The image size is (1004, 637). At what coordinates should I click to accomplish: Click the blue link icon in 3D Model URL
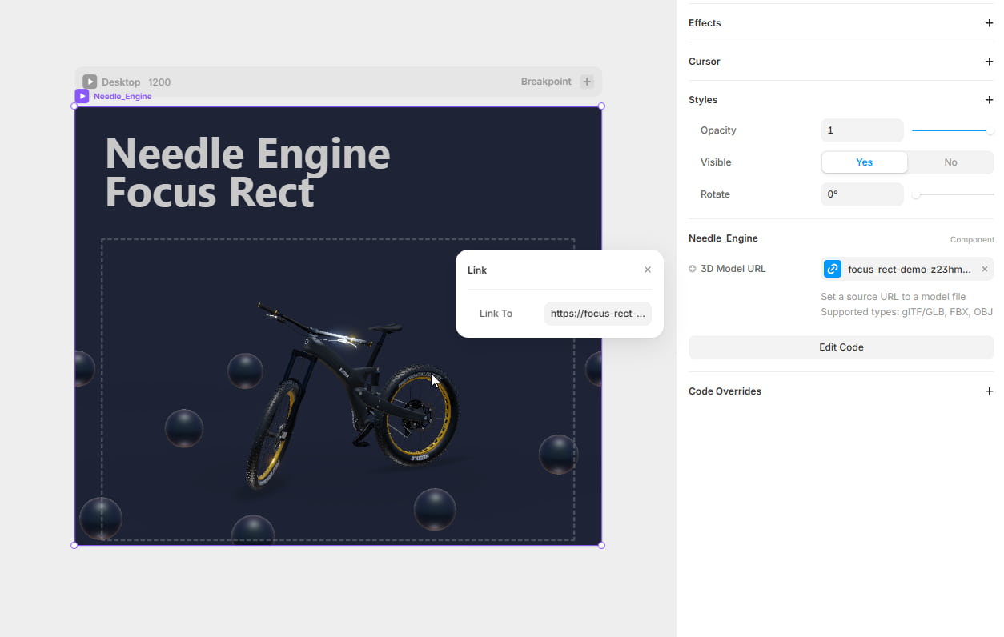click(833, 269)
